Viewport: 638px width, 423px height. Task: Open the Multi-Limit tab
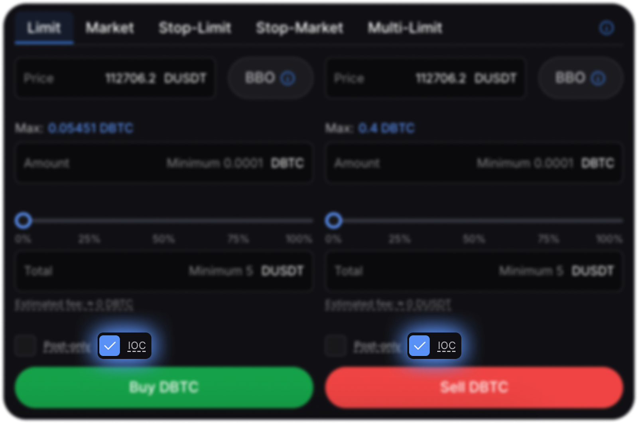click(405, 28)
